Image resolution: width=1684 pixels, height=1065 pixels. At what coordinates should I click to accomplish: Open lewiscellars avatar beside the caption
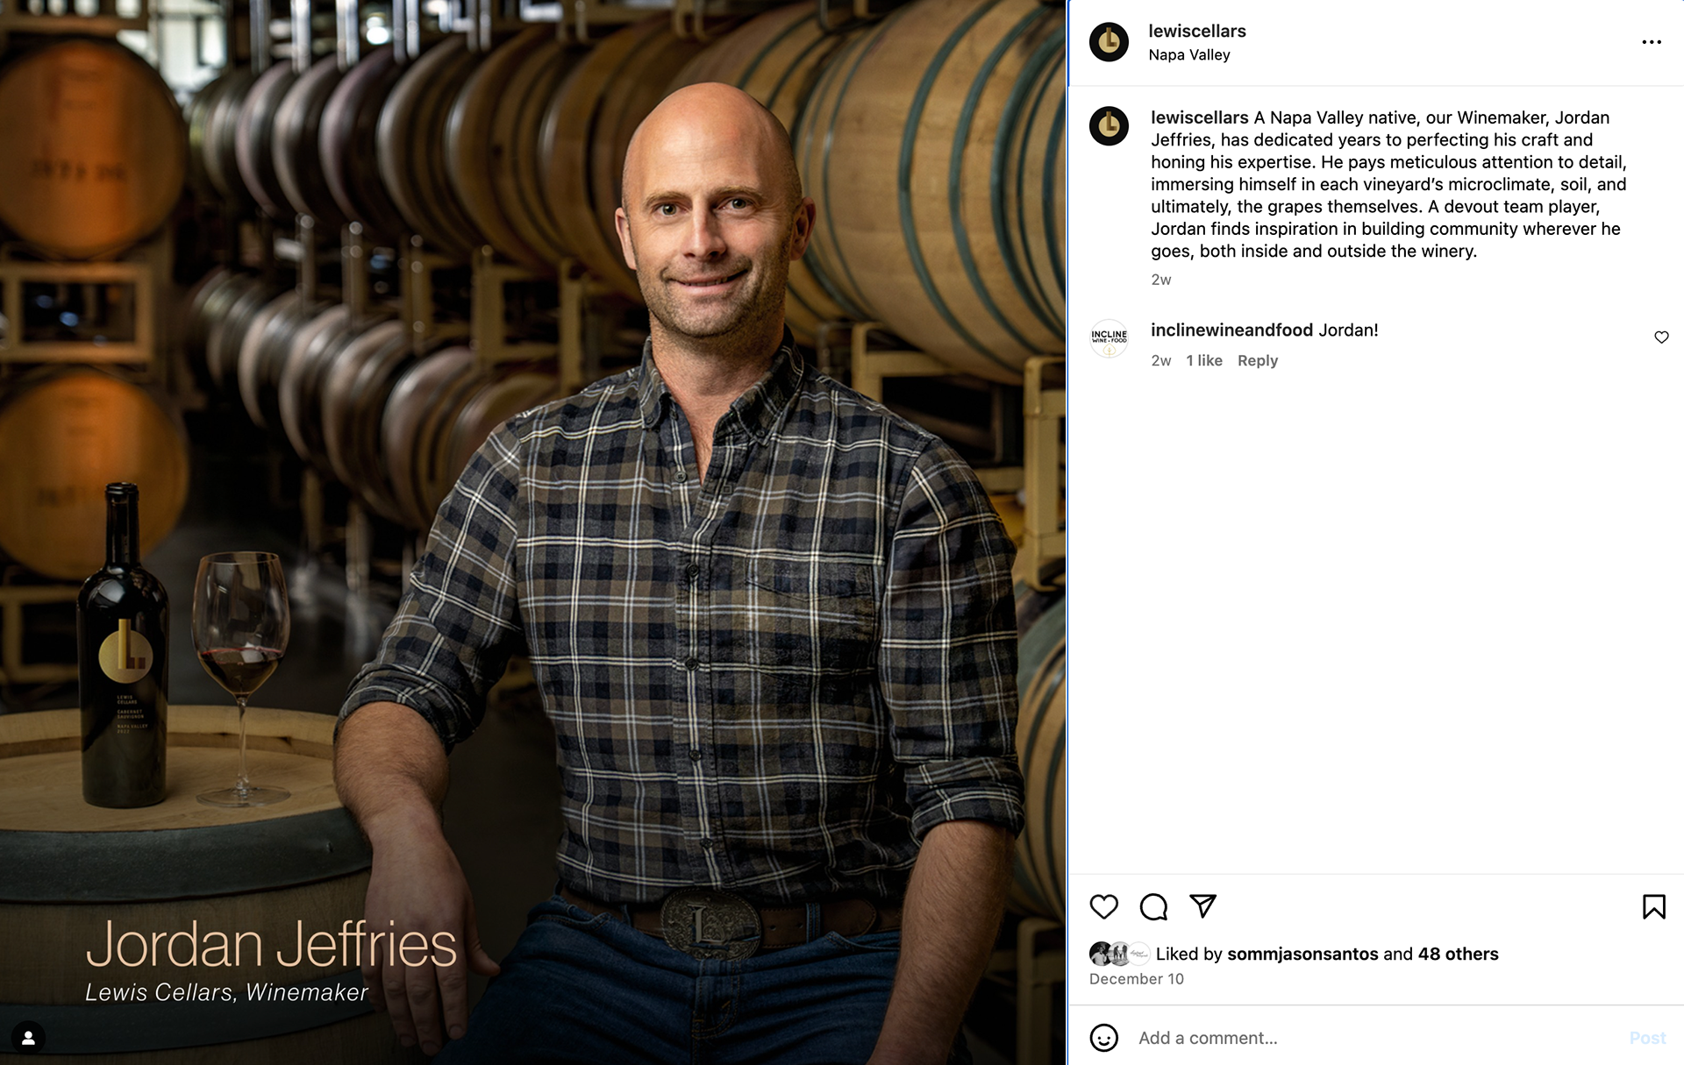tap(1109, 126)
